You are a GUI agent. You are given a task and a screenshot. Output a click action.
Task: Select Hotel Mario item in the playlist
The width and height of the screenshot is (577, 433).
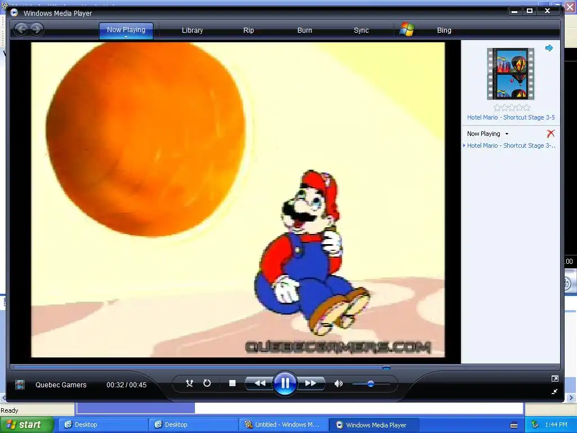(x=511, y=145)
